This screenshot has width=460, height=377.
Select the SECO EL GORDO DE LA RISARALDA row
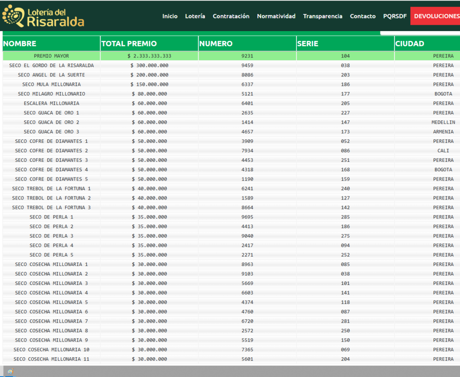[51, 66]
